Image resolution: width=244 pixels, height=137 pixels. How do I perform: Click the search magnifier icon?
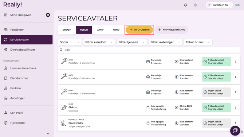[61, 50]
